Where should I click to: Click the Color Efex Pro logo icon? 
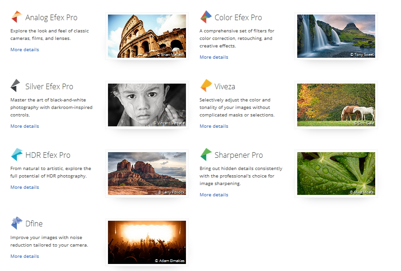(206, 17)
